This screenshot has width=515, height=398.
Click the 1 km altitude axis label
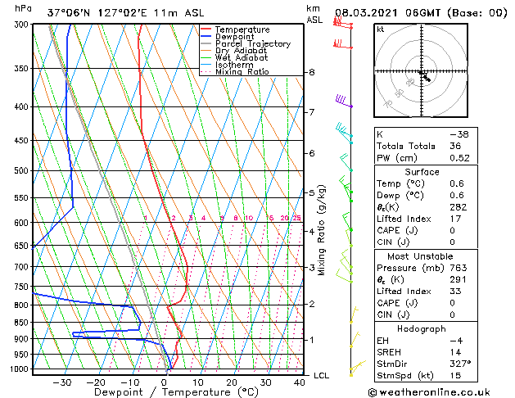pyautogui.click(x=312, y=340)
